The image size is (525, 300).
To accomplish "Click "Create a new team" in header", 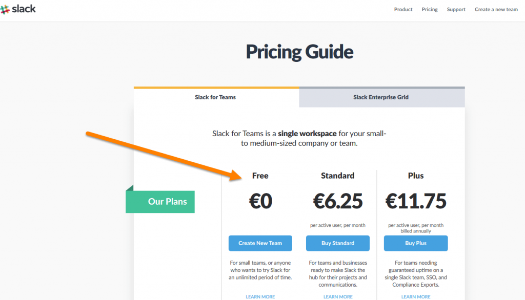I will (496, 9).
